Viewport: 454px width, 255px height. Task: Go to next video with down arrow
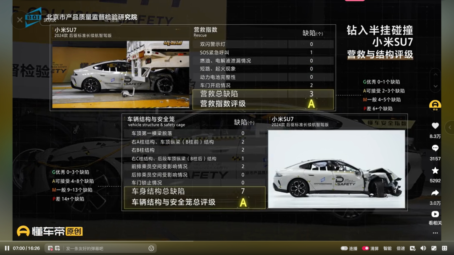[x=436, y=86]
